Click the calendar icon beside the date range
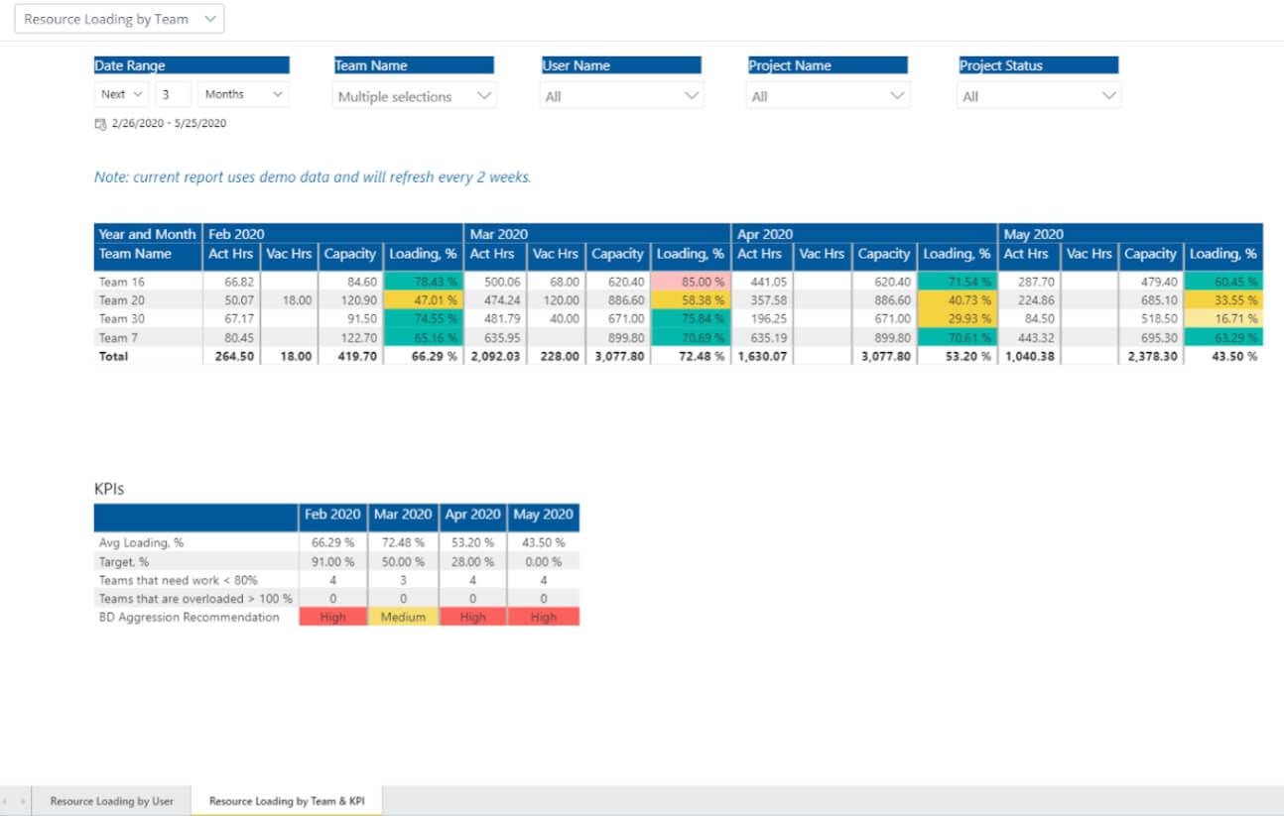Viewport: 1284px width, 816px height. click(99, 124)
